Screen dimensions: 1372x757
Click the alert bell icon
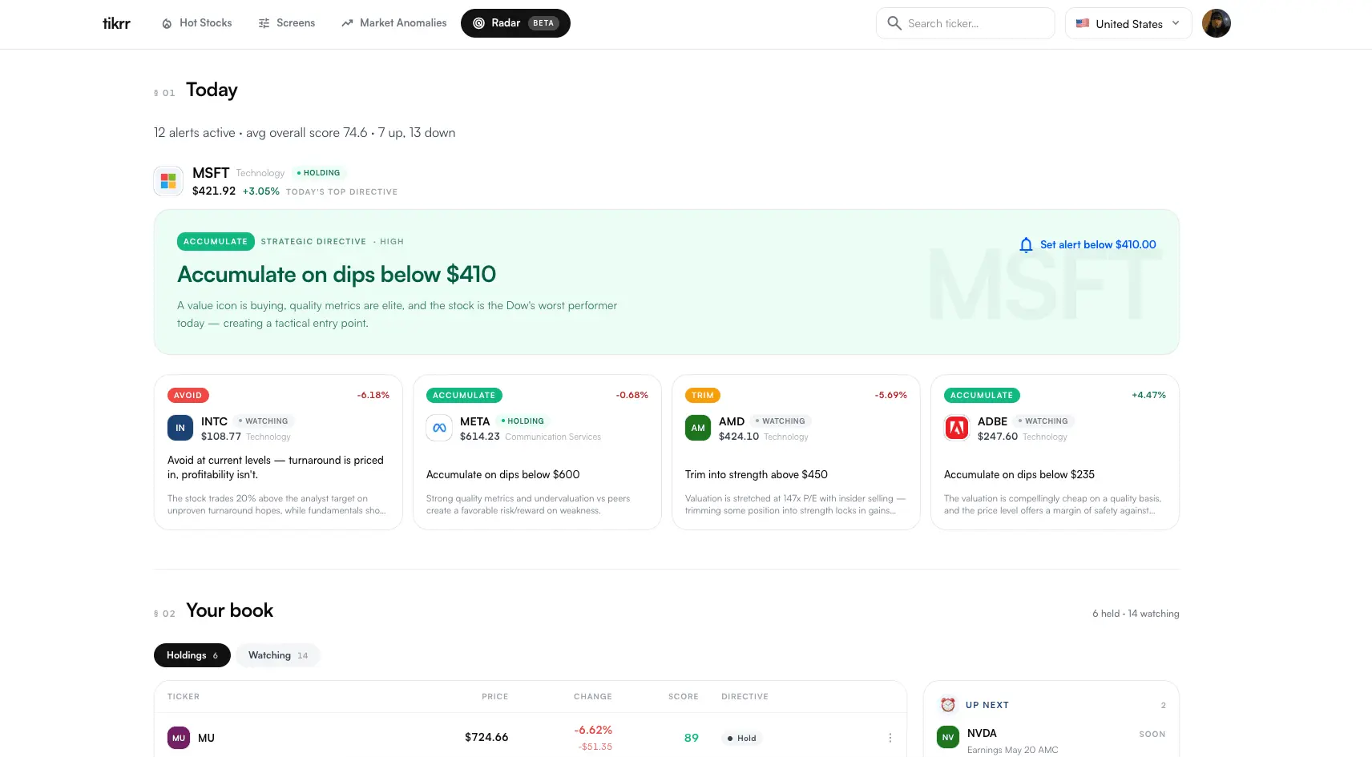(1026, 245)
